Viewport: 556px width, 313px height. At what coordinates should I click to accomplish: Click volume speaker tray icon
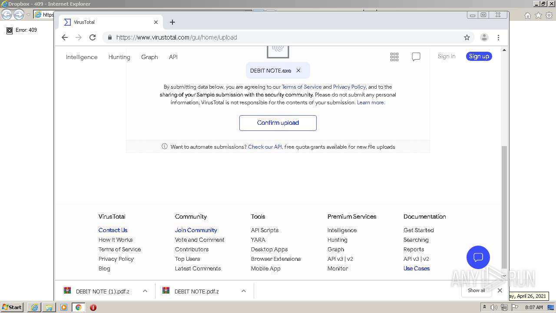[x=494, y=307]
